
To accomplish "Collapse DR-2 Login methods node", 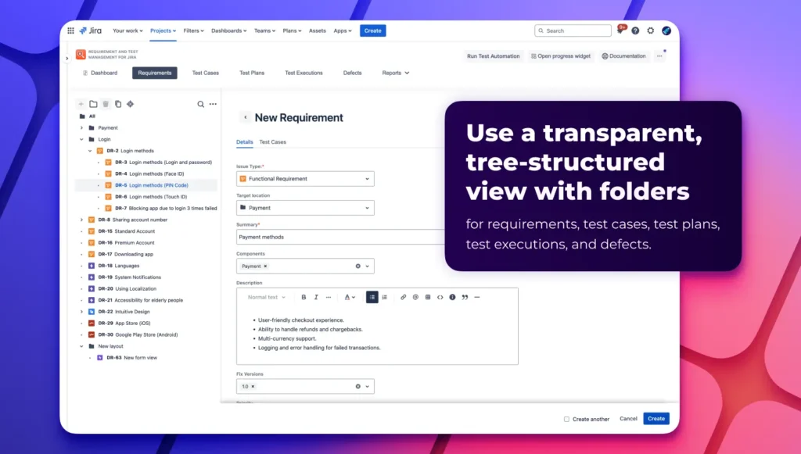I will coord(90,151).
